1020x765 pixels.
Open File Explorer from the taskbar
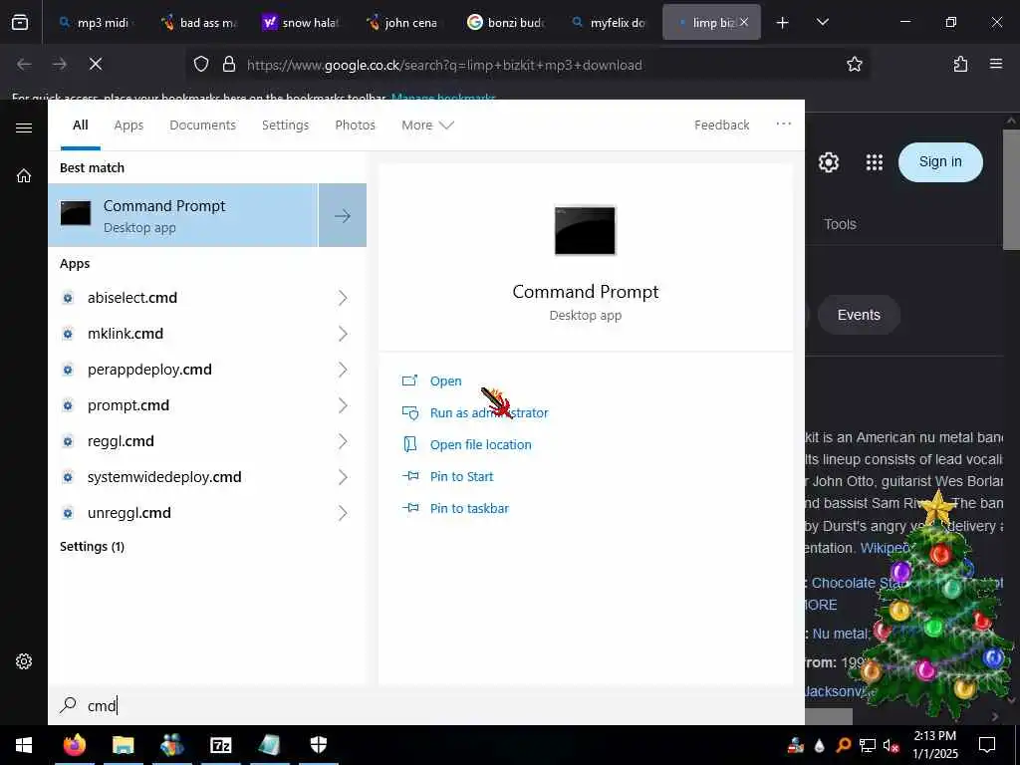(x=123, y=745)
